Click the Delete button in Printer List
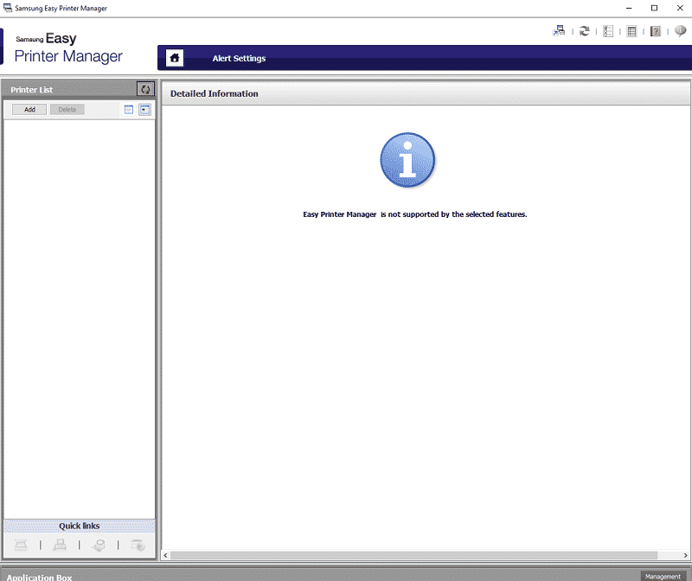The height and width of the screenshot is (581, 692). tap(67, 110)
